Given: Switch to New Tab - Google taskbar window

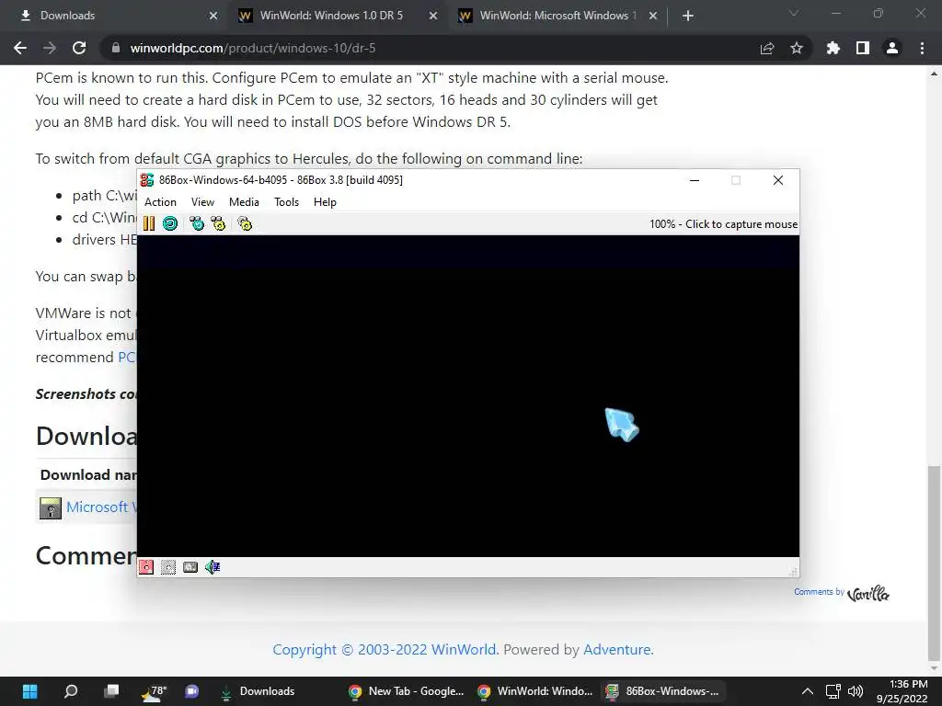Looking at the screenshot, I should pyautogui.click(x=407, y=691).
